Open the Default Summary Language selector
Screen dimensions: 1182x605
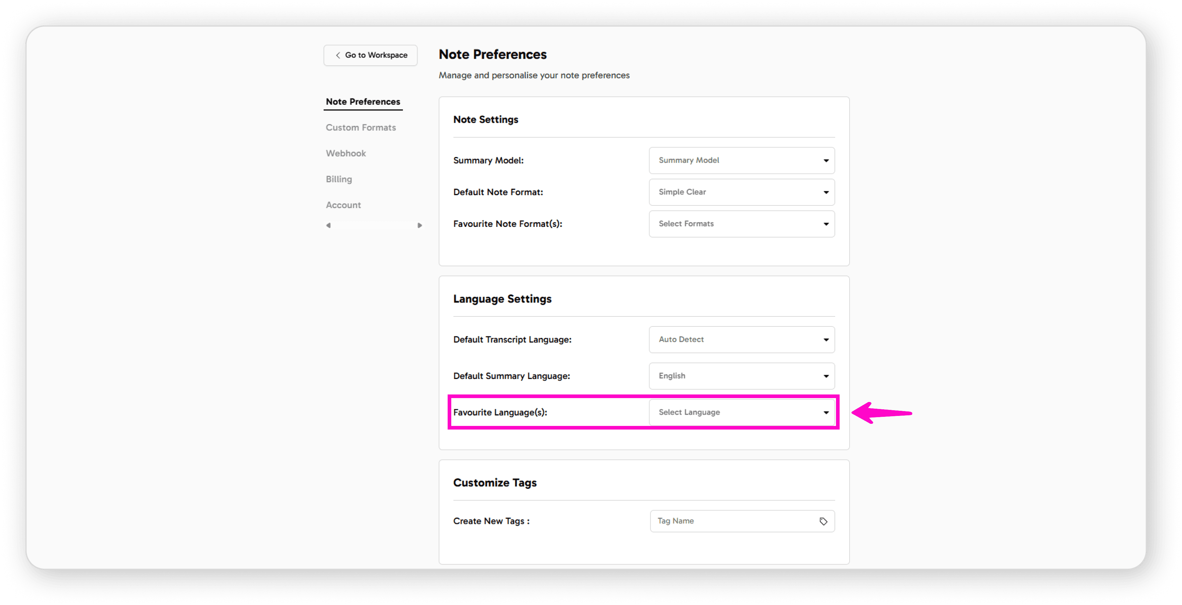pos(742,375)
